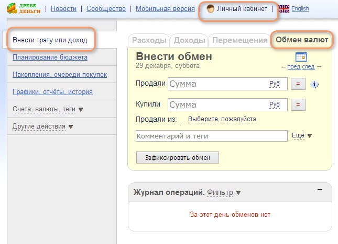Go to the previous day via пред
Viewport: 338px width, 244px height.
click(x=293, y=66)
